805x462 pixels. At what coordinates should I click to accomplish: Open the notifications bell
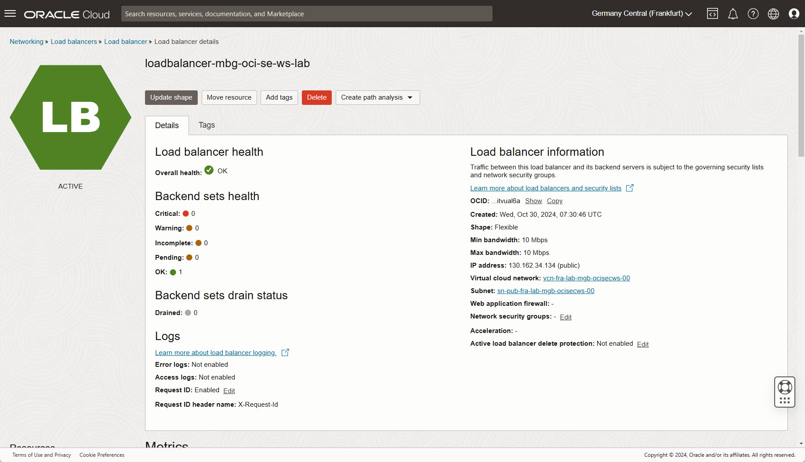coord(732,14)
